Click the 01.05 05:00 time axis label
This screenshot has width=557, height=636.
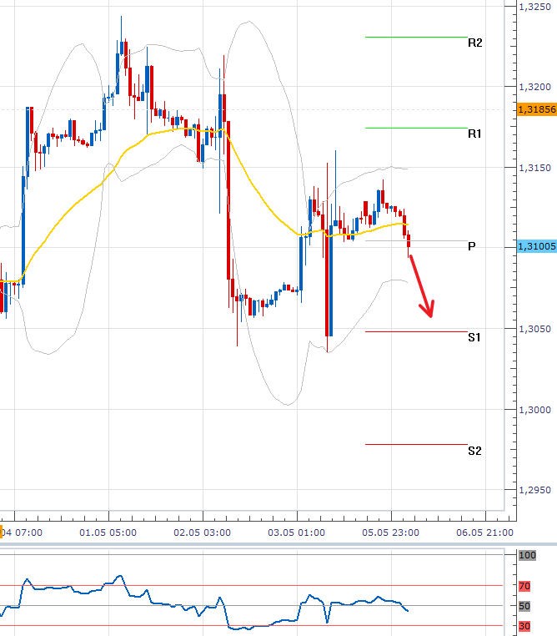point(108,533)
